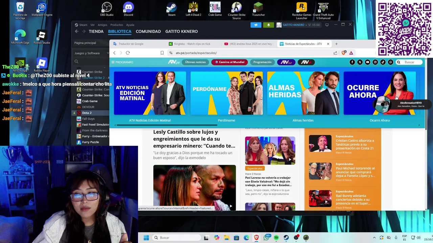Screen dimensions: 433x243
Task: Open WhatsApp from taskbar
Action: pyautogui.click(x=266, y=238)
